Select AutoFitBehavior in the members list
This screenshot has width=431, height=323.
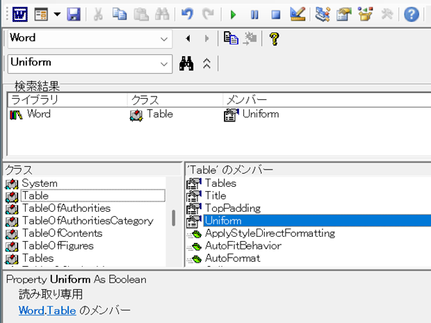[x=243, y=245]
